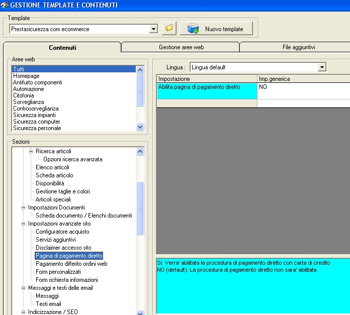350x315 pixels.
Task: Select Form richiesta informazioni tree item
Action: [67, 279]
